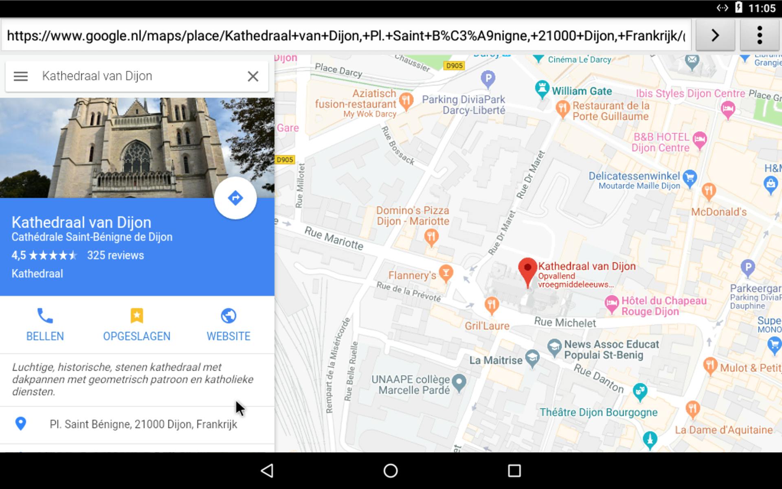Open the browser three-dot overflow menu
782x489 pixels.
pyautogui.click(x=759, y=35)
